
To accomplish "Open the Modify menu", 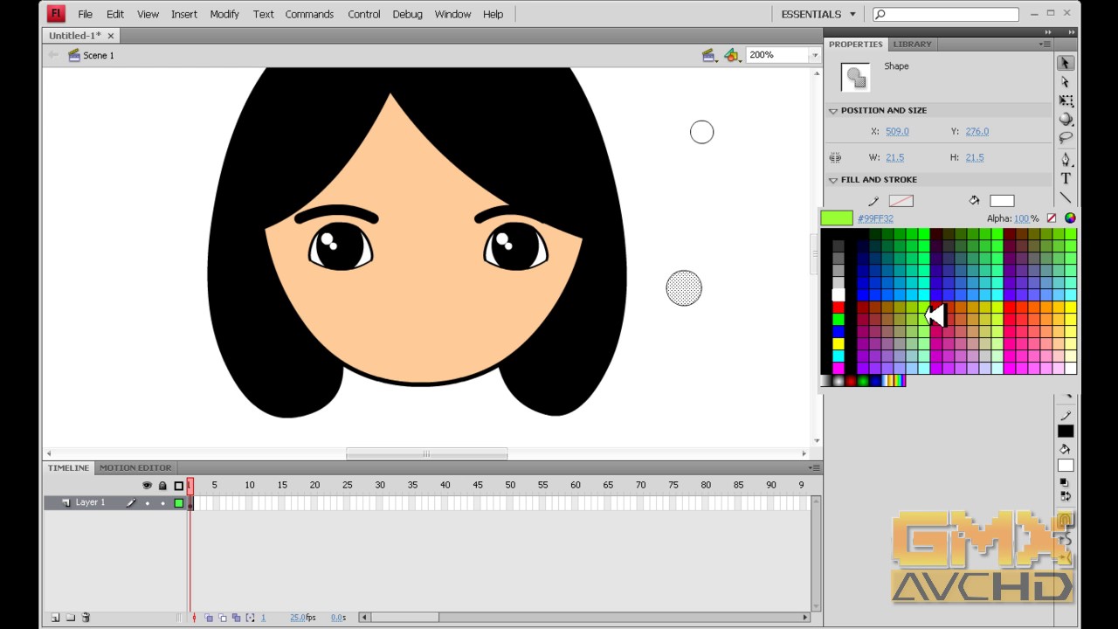I will click(x=224, y=14).
